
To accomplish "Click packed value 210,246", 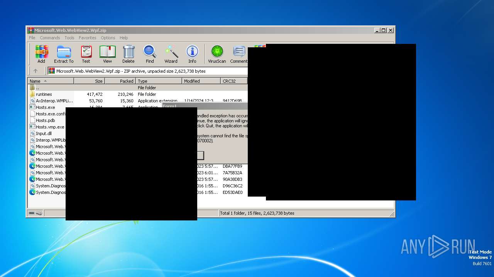I will click(x=125, y=94).
